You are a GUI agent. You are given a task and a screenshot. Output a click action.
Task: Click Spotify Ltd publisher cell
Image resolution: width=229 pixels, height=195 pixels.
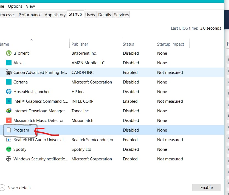(81, 149)
